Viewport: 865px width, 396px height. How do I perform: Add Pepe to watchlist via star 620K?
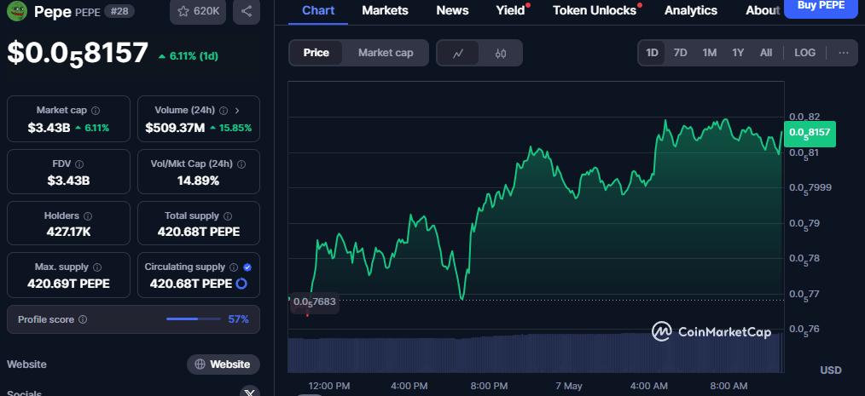[198, 11]
